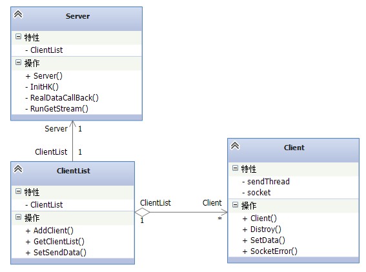366x272 pixels.
Task: Collapse the 操作 section in Client class
Action: coord(235,205)
